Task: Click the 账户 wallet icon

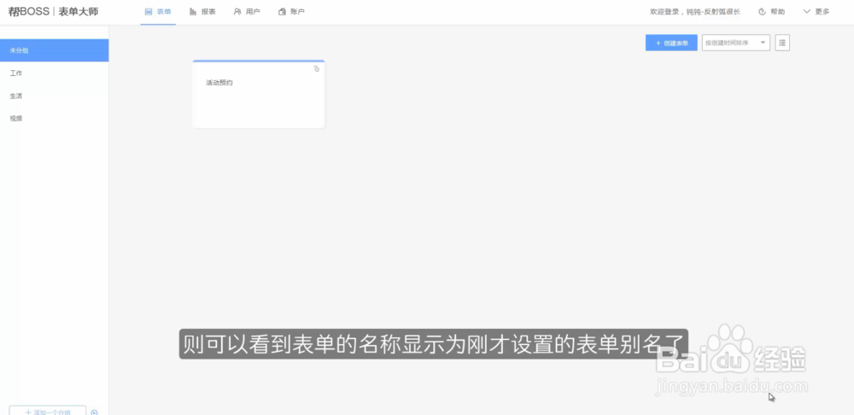Action: tap(282, 11)
